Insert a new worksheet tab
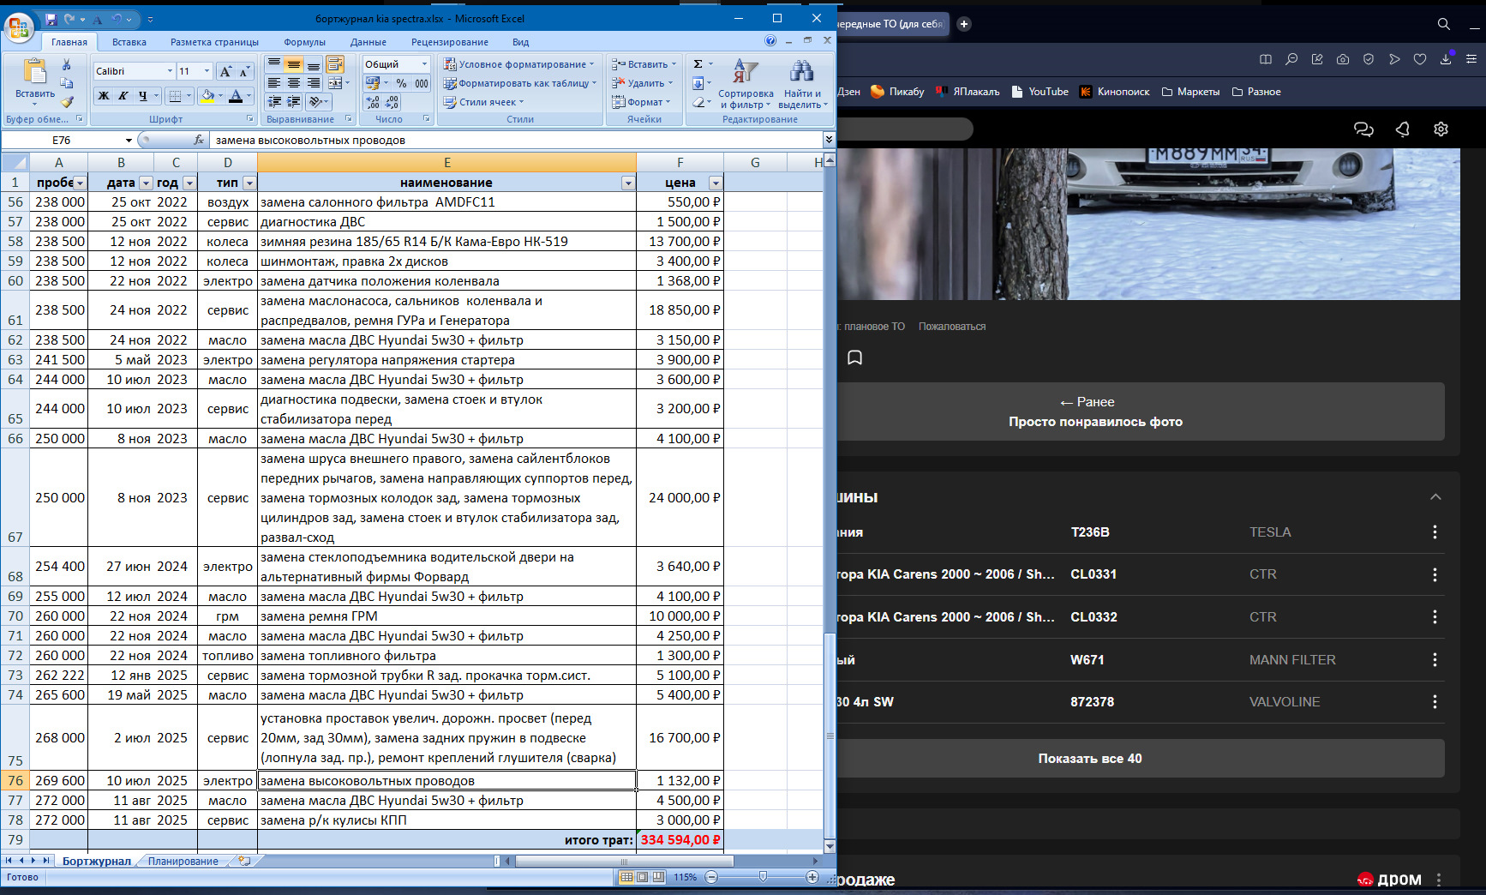Viewport: 1486px width, 895px height. tap(244, 861)
